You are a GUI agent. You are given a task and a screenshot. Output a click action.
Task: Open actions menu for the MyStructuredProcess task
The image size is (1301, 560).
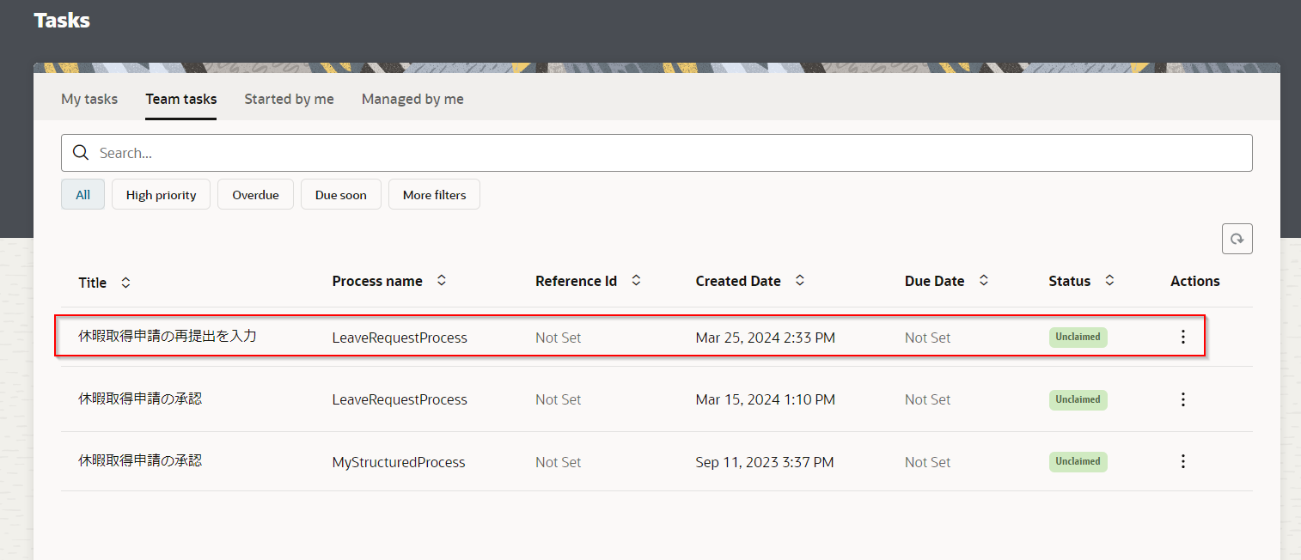[x=1182, y=462]
